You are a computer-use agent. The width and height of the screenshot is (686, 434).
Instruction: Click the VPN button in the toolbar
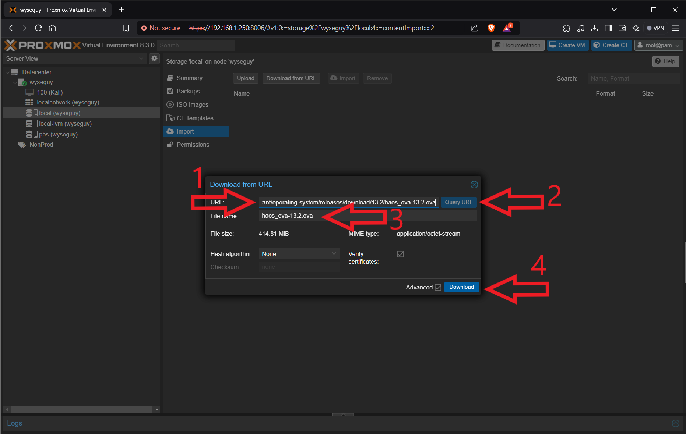pos(655,28)
